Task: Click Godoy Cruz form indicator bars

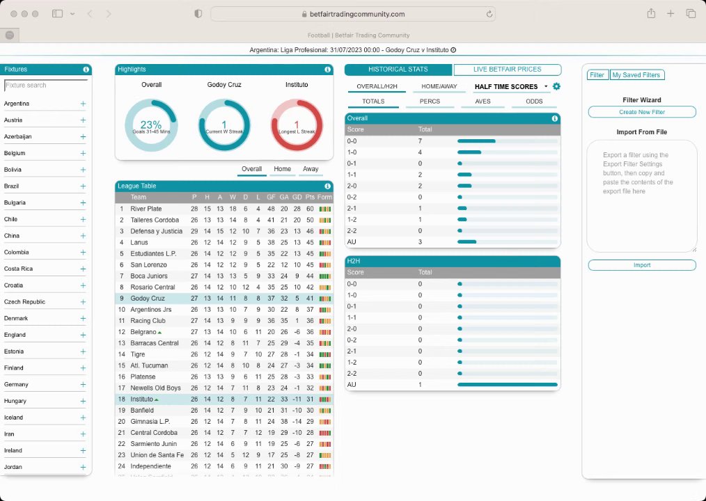Action: click(x=324, y=299)
